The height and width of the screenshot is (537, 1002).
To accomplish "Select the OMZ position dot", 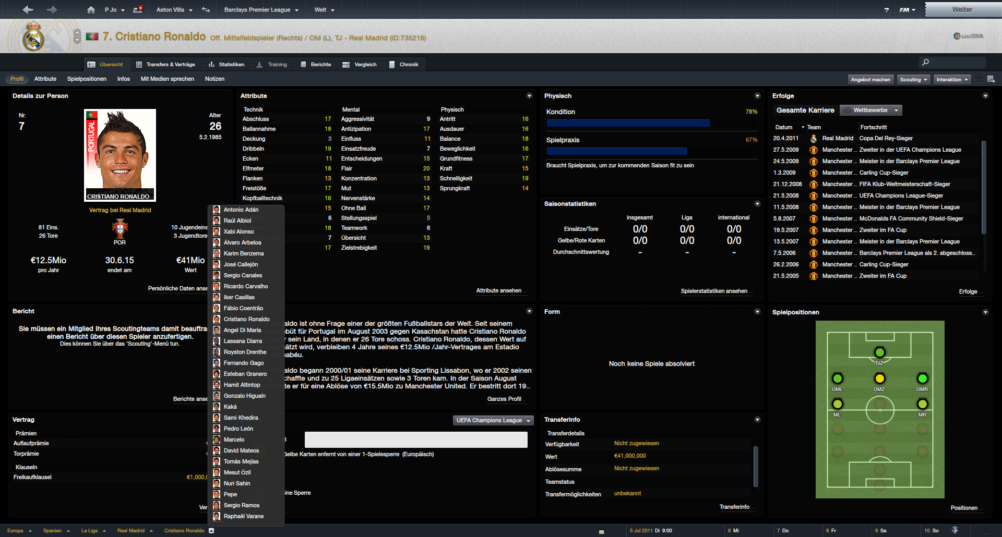I will click(x=880, y=379).
